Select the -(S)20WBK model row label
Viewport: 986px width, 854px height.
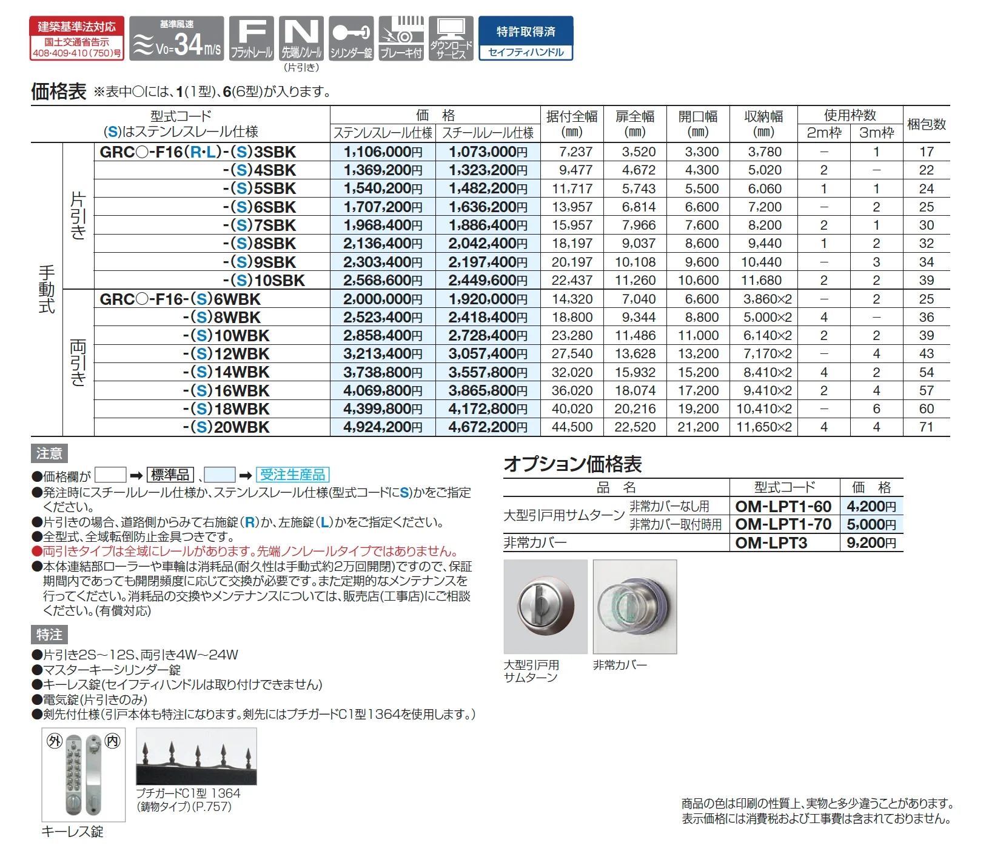(x=226, y=427)
